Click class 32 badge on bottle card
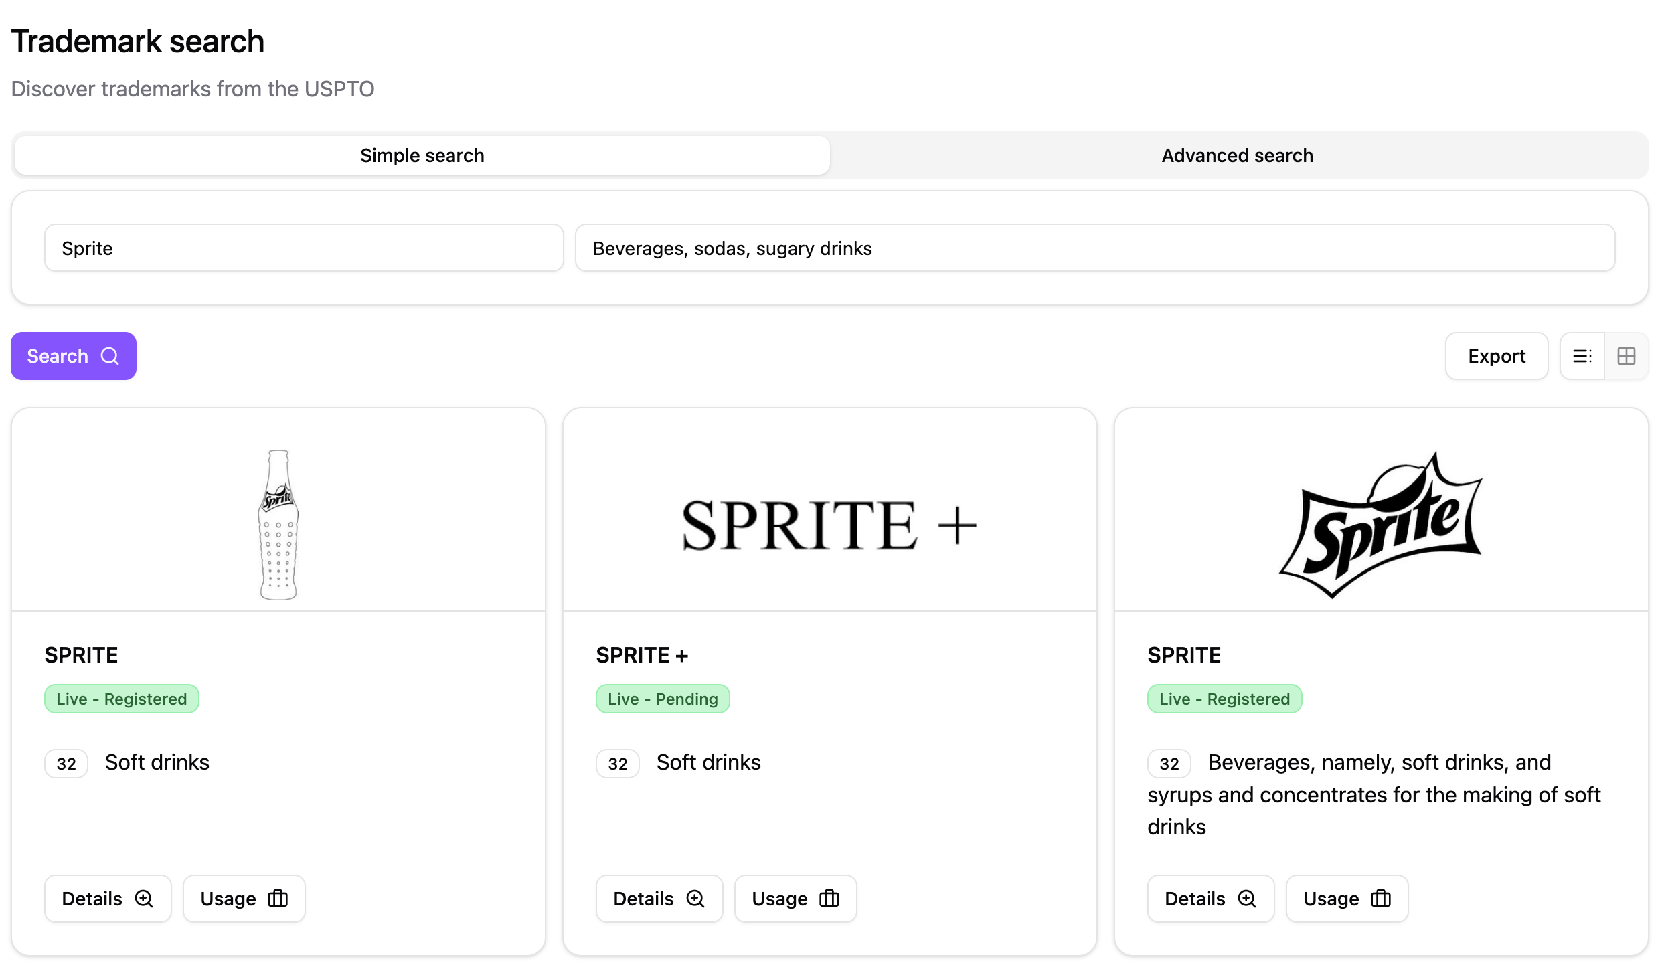 tap(66, 764)
